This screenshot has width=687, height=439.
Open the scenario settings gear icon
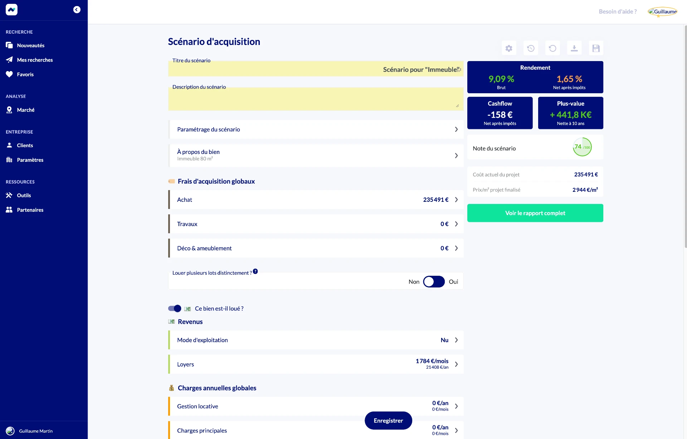click(x=509, y=48)
